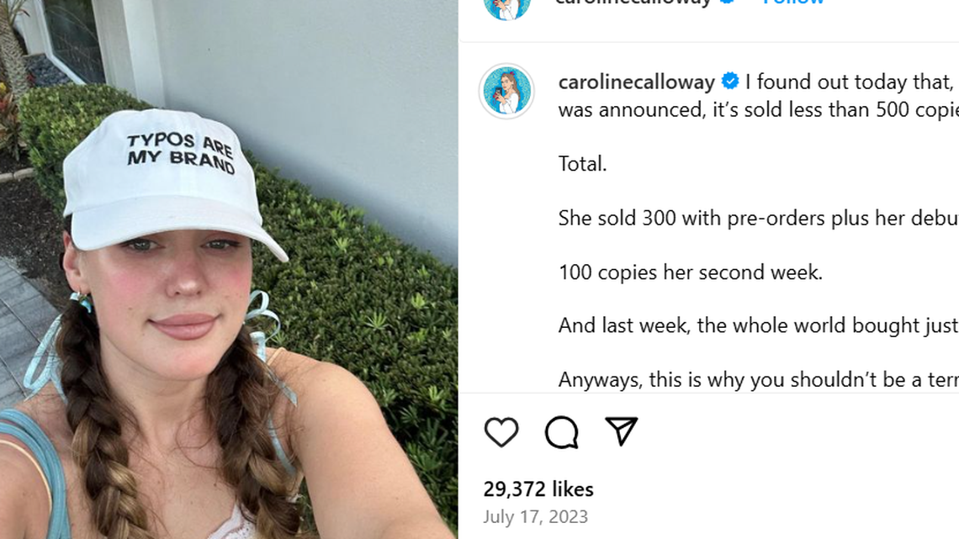Click the verified badge in the post header
The width and height of the screenshot is (959, 539).
[x=729, y=3]
